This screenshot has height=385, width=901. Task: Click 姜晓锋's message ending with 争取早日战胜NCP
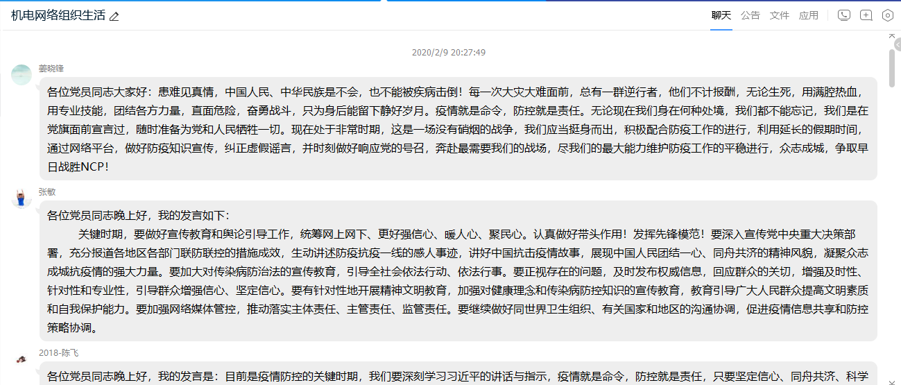click(458, 129)
